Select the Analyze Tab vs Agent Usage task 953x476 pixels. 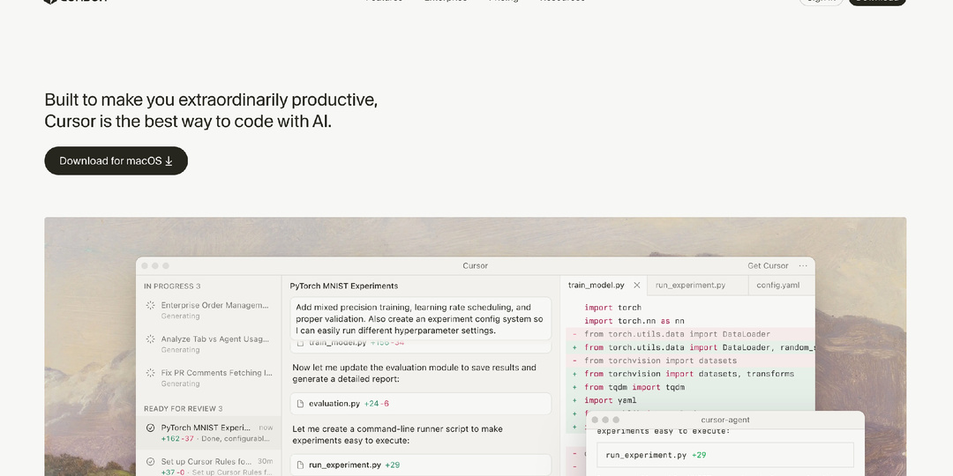coord(208,345)
